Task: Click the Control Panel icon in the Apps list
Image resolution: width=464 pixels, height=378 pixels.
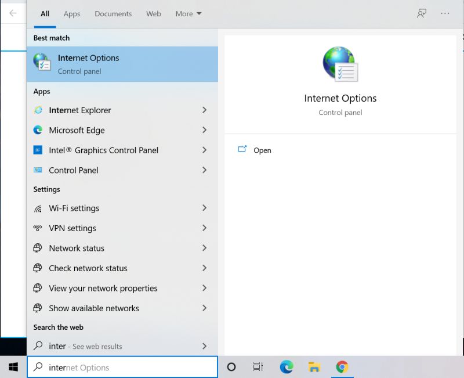Action: [38, 170]
